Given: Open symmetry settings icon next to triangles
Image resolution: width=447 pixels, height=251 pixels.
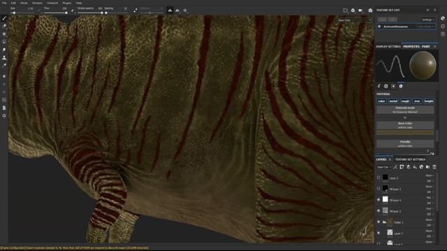Looking at the screenshot, I should pyautogui.click(x=185, y=10).
